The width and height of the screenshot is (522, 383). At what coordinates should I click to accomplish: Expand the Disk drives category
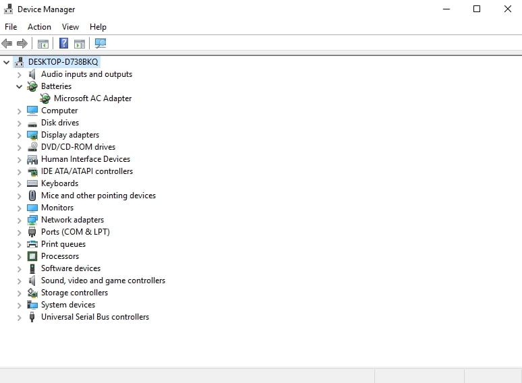tap(19, 123)
